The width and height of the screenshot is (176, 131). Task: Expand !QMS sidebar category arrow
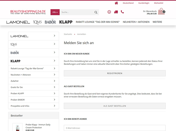pyautogui.click(x=54, y=44)
